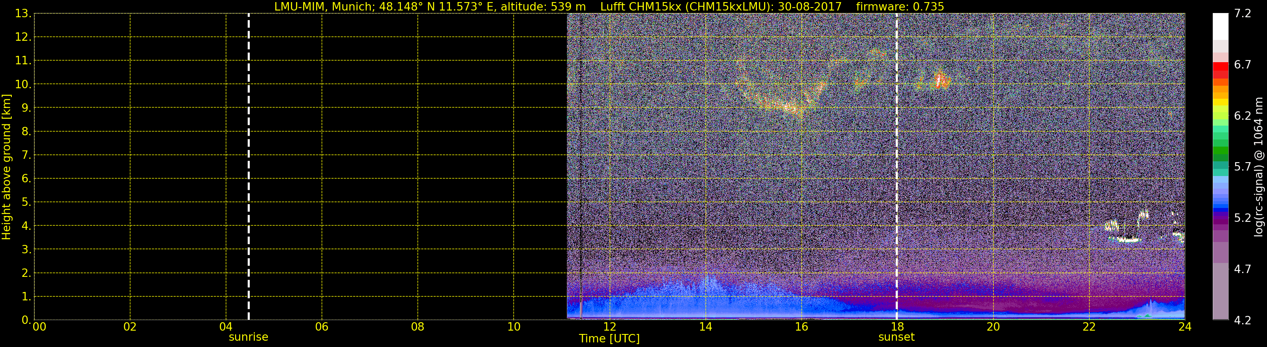Click the time axis tick label 16
The image size is (1267, 347).
tap(801, 327)
